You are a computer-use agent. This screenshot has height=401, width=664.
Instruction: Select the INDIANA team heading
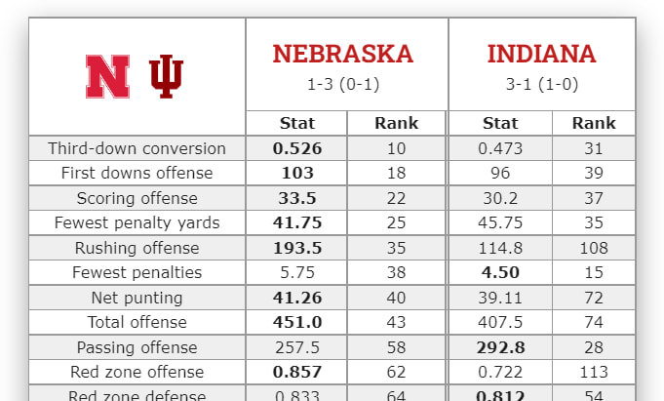(541, 54)
